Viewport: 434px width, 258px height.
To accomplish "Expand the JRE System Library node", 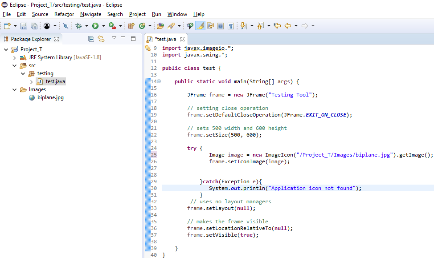I will tap(14, 57).
